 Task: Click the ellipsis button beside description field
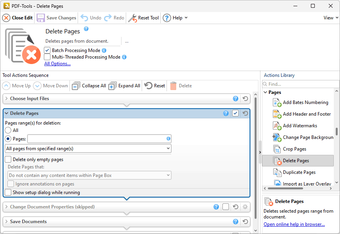pyautogui.click(x=127, y=41)
